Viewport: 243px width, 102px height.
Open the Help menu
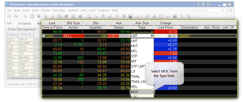coord(115,10)
